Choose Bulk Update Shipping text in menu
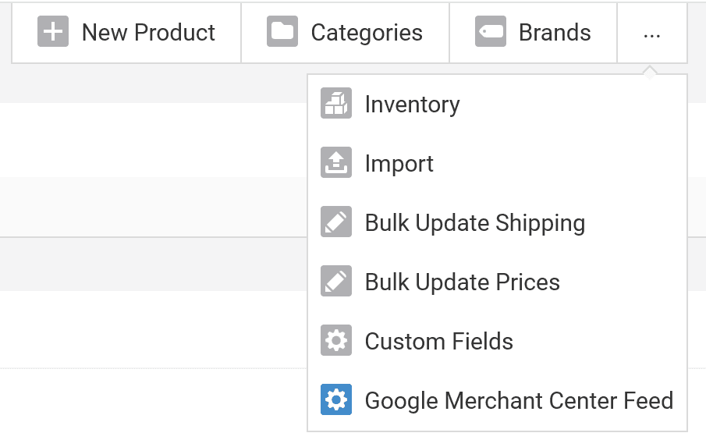Image resolution: width=706 pixels, height=440 pixels. pyautogui.click(x=474, y=223)
